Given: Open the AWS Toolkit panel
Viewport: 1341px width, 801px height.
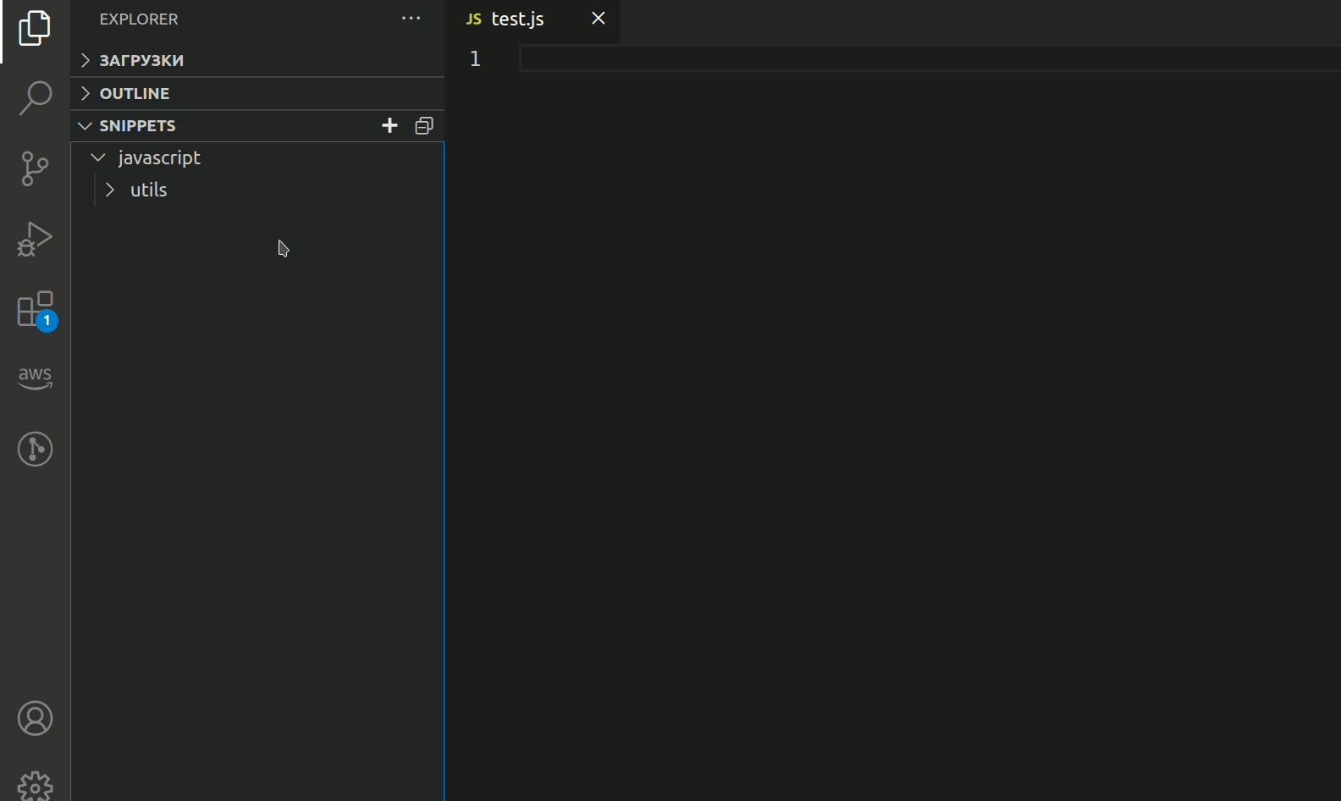Looking at the screenshot, I should point(35,378).
